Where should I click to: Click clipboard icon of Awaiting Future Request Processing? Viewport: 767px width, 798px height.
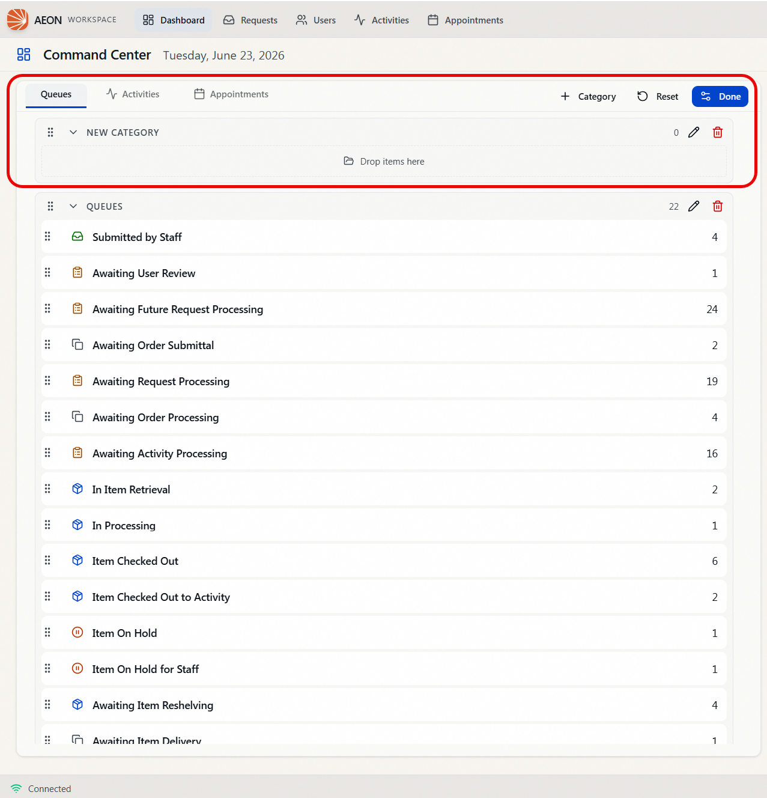tap(77, 309)
